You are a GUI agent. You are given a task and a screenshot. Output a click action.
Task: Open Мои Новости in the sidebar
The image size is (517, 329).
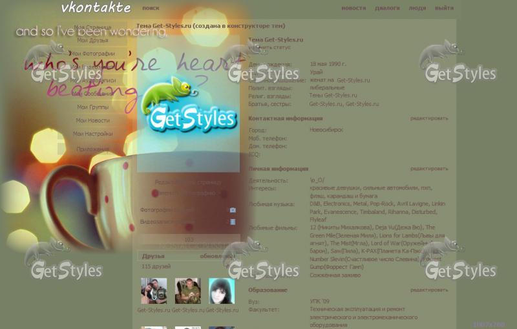tap(92, 121)
